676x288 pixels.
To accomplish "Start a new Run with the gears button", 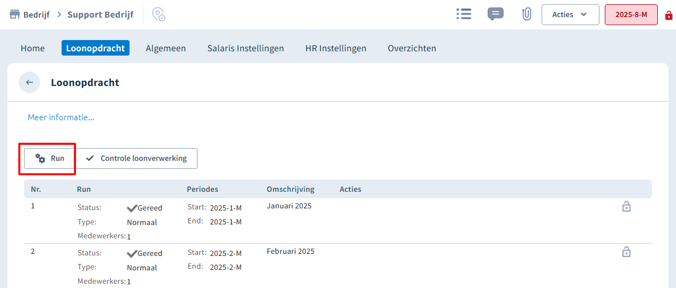I will click(50, 158).
